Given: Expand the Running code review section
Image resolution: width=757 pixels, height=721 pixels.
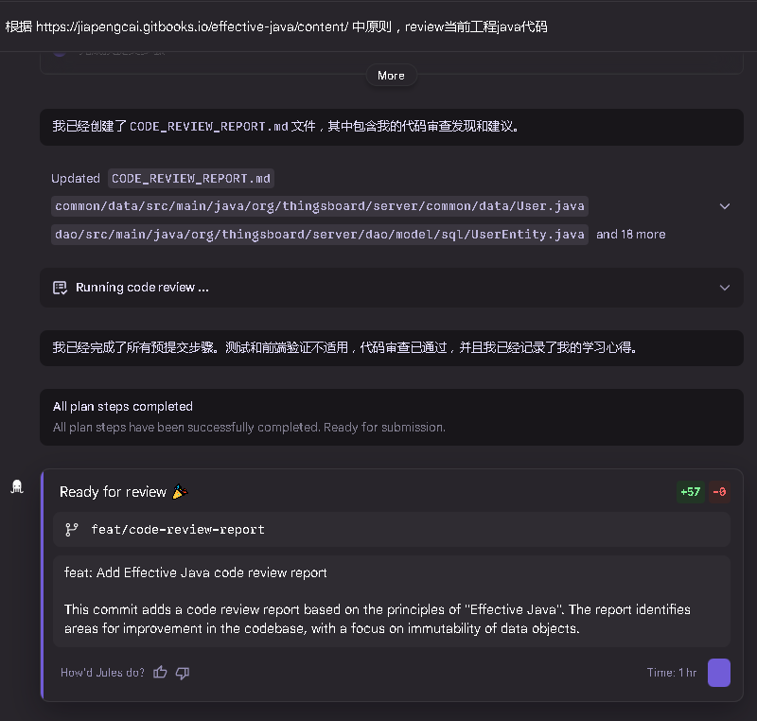Looking at the screenshot, I should pyautogui.click(x=725, y=288).
